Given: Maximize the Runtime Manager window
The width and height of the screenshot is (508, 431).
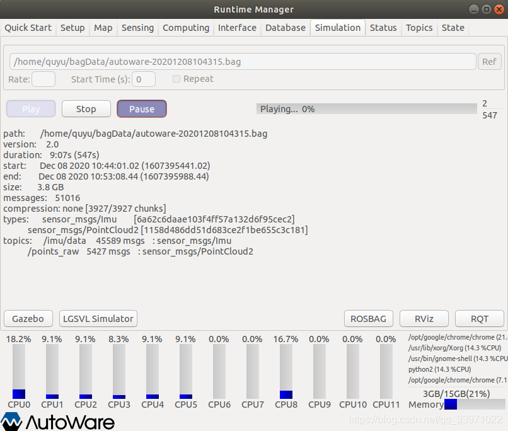Looking at the screenshot, I should coord(487,9).
